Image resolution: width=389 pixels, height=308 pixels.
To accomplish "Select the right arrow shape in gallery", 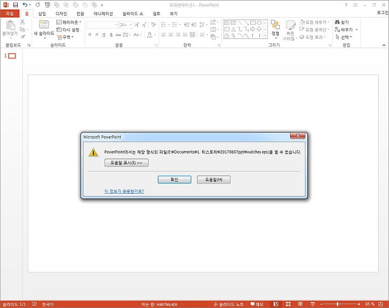I will [252, 29].
